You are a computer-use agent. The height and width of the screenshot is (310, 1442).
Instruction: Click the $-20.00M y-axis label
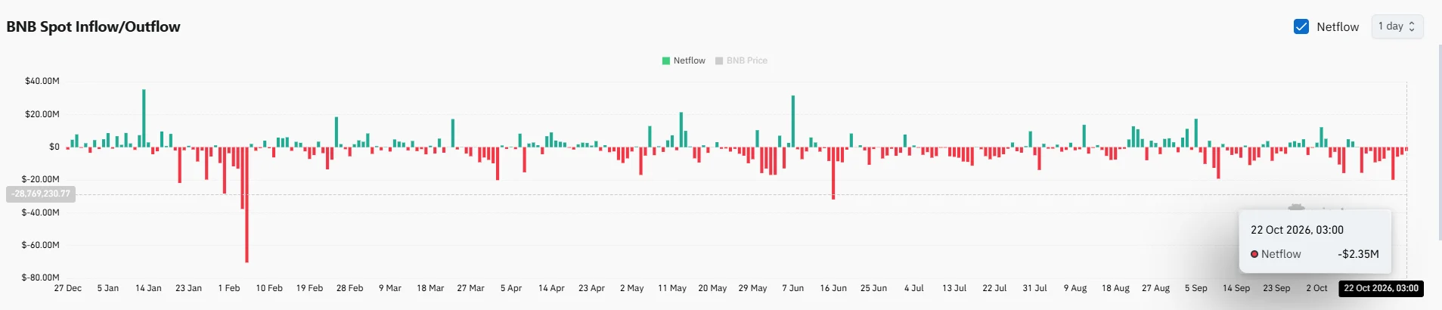41,179
